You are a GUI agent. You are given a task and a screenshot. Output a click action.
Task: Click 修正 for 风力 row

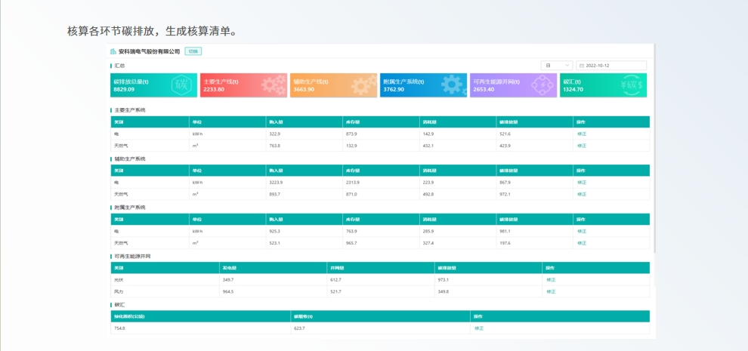point(551,291)
